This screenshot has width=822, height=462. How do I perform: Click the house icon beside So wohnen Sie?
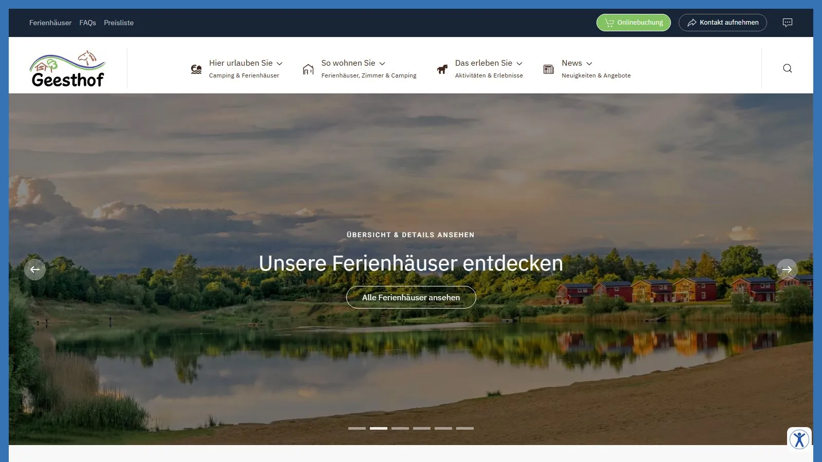click(308, 69)
